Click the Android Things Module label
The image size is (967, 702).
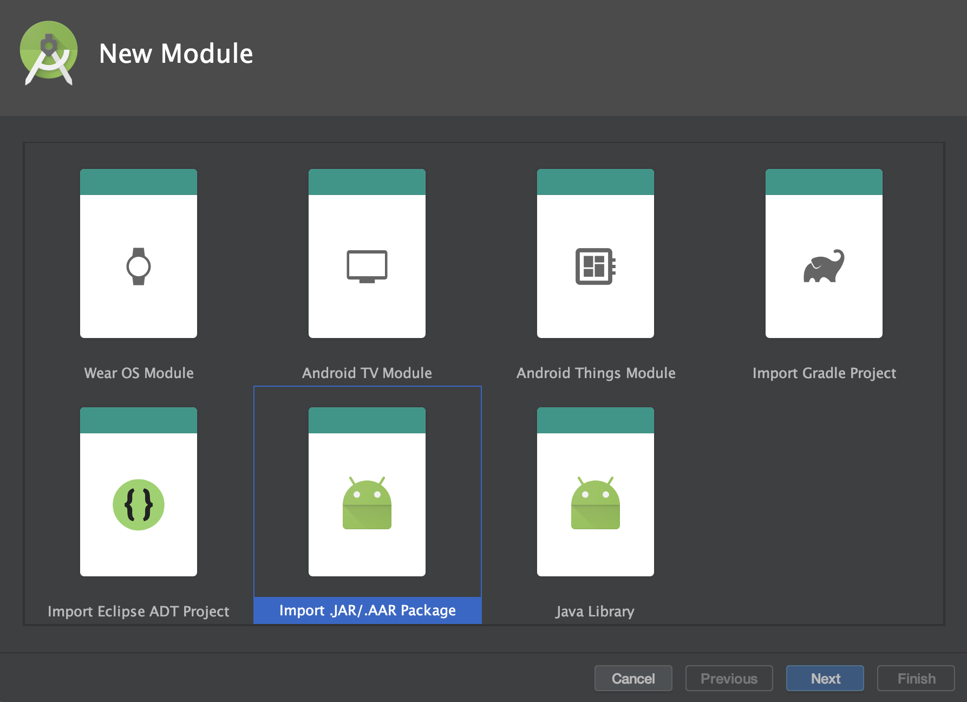pos(596,373)
